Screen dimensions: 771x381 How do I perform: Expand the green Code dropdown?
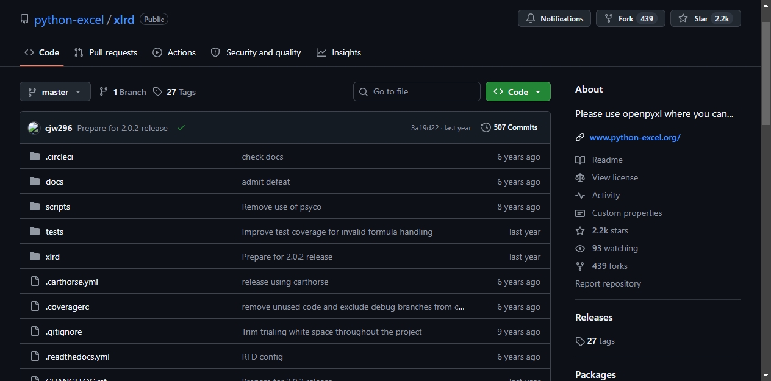518,92
